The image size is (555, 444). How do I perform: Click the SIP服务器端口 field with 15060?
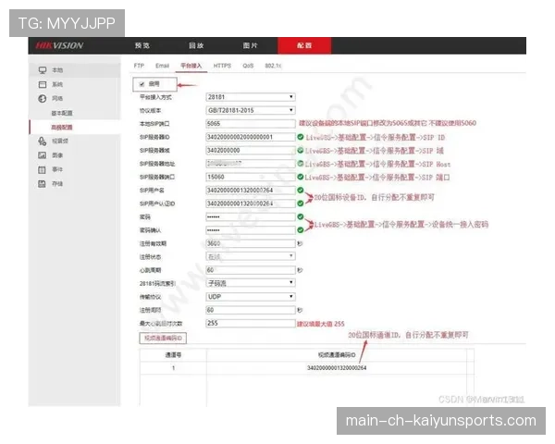251,177
